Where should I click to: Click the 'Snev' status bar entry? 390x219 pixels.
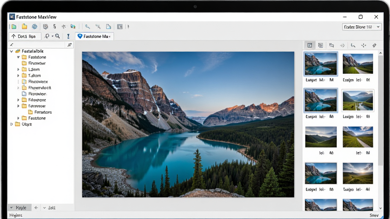[374, 215]
